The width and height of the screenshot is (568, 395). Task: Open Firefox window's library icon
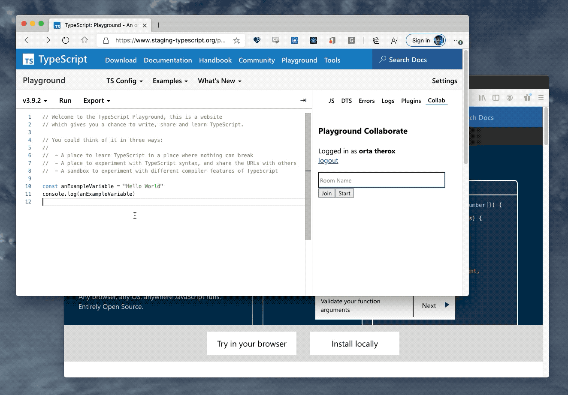tap(482, 98)
